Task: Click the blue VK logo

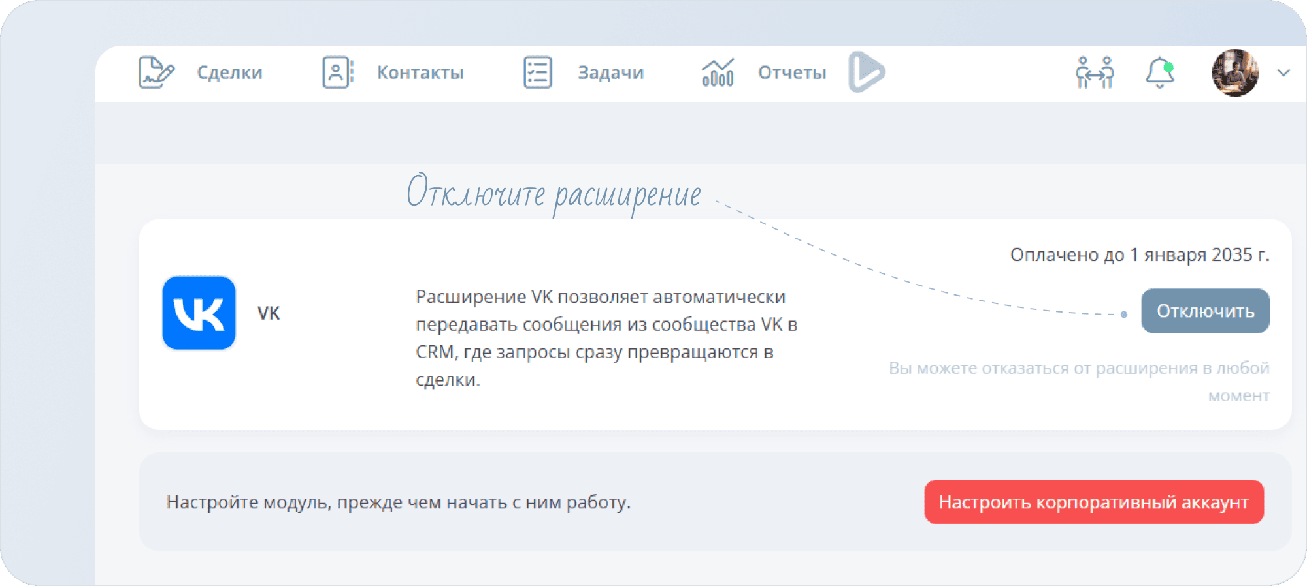Action: click(199, 313)
